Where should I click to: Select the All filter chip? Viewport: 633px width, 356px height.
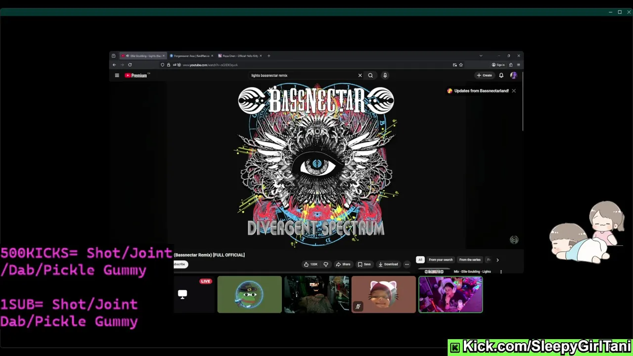point(420,260)
